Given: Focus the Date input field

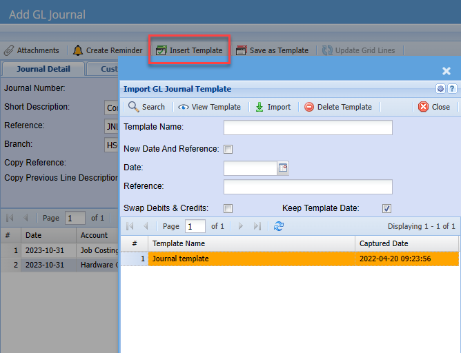Looking at the screenshot, I should tap(251, 168).
